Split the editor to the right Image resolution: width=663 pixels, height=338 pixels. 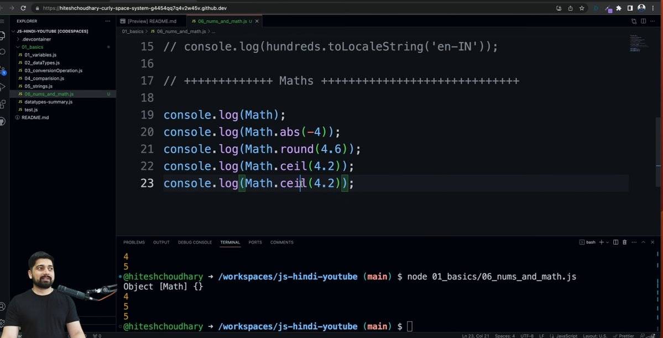[643, 20]
